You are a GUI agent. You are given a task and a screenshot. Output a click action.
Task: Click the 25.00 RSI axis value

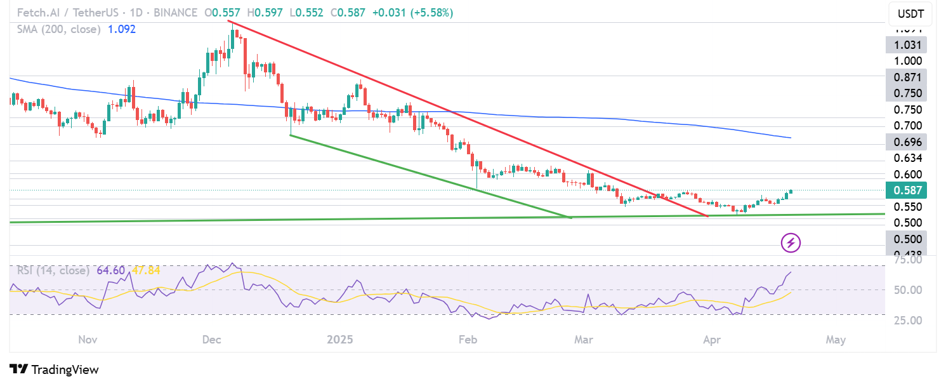coord(908,320)
